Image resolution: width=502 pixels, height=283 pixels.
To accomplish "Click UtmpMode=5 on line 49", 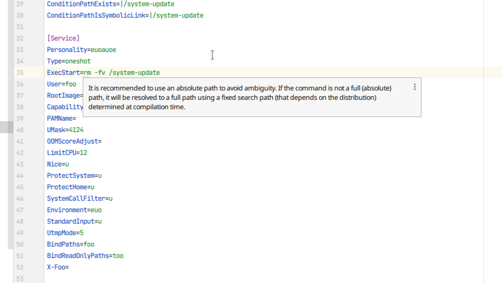I will [65, 233].
